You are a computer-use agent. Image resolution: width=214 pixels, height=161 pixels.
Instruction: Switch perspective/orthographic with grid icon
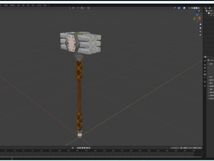pos(200,35)
